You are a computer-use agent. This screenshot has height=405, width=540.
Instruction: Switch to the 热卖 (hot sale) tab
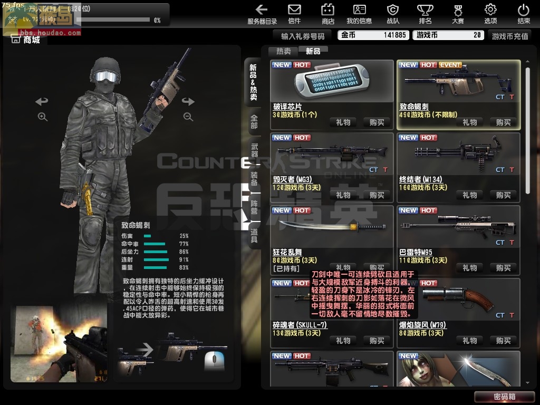click(283, 51)
